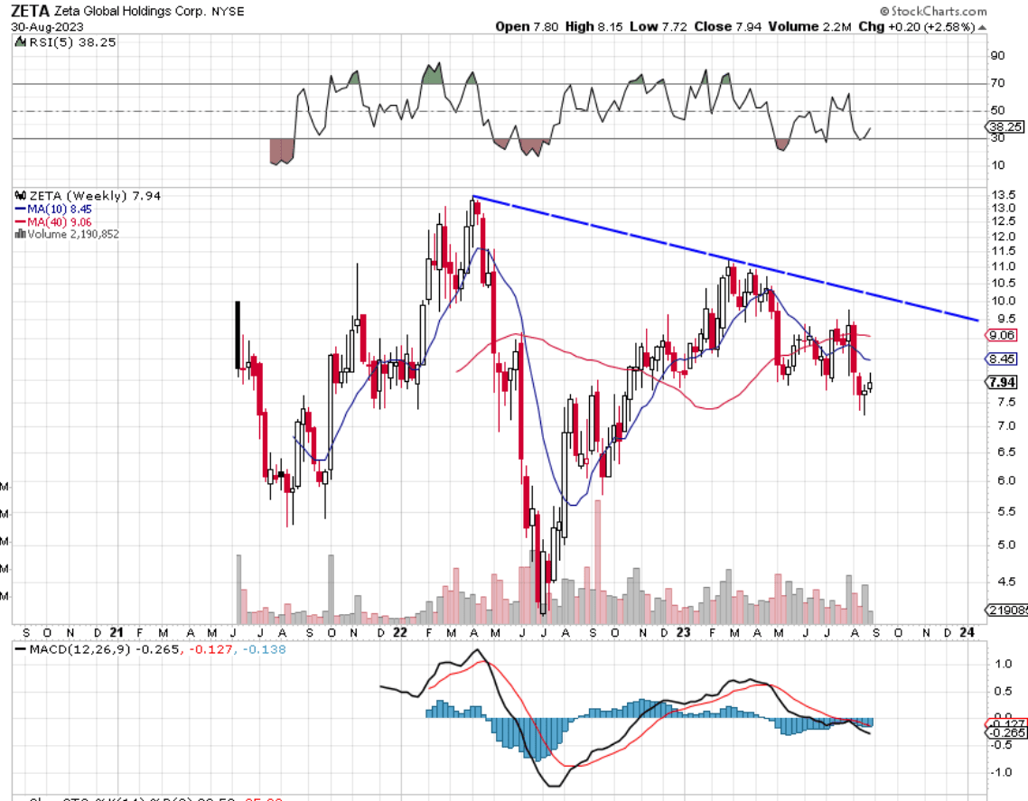Click the Close 7.94 value in header
The width and height of the screenshot is (1028, 801).
coord(728,27)
